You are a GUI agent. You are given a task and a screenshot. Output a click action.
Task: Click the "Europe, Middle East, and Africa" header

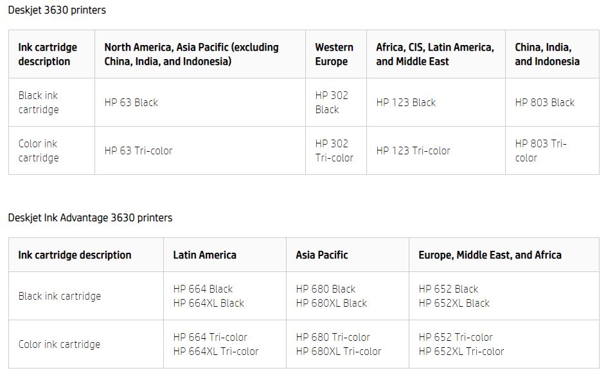[x=490, y=255]
